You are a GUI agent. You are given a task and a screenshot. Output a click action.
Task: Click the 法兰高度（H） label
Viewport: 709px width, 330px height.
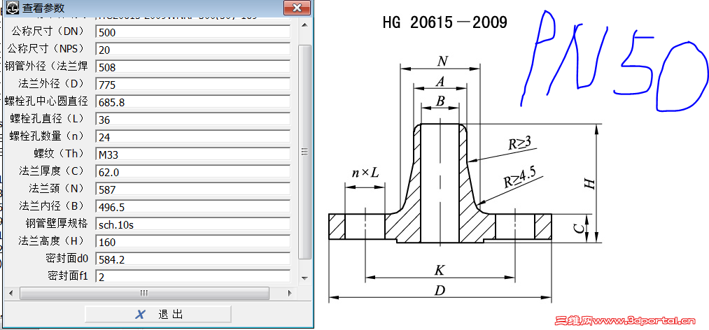(52, 241)
